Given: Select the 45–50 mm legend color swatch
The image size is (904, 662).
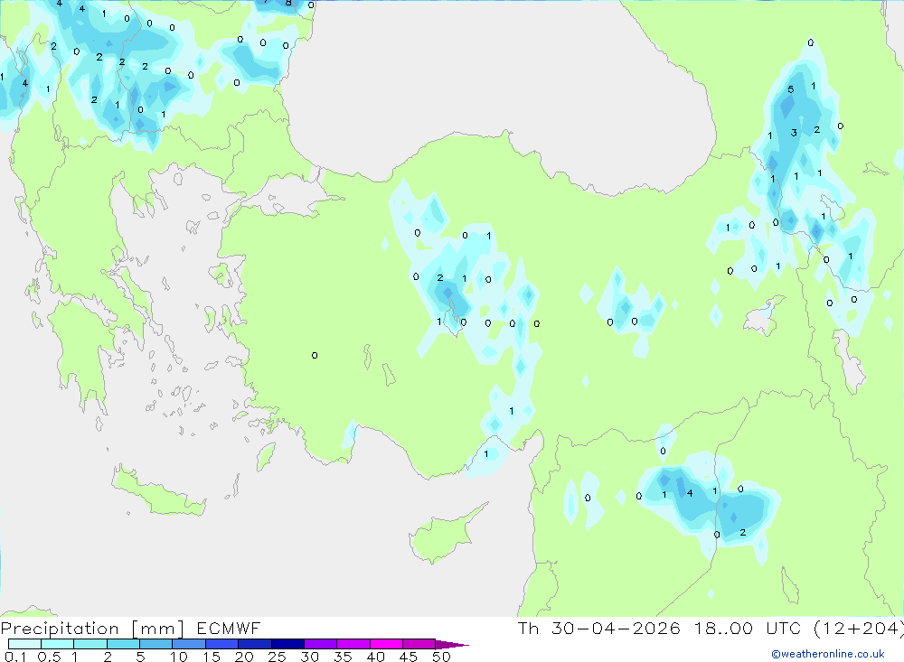Looking at the screenshot, I should click(419, 644).
